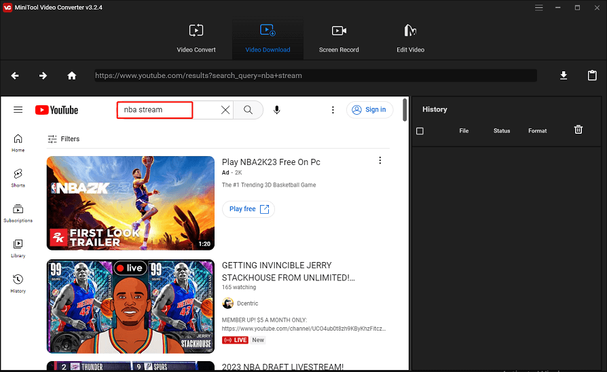The width and height of the screenshot is (607, 372).
Task: Open the MiniTool hamburger menu in title bar
Action: coord(538,7)
